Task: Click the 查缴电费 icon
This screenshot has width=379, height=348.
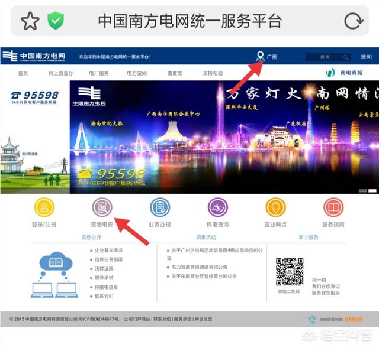Action: click(102, 207)
